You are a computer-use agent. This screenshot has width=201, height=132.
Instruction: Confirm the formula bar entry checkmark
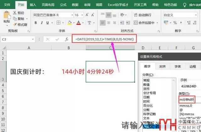[x=57, y=39]
